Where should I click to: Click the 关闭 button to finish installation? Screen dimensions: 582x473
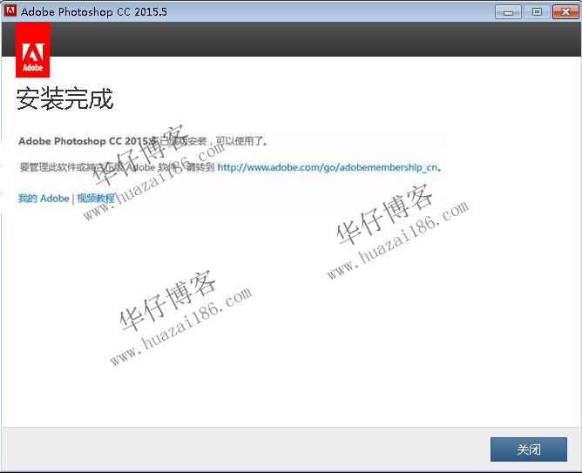pos(529,449)
